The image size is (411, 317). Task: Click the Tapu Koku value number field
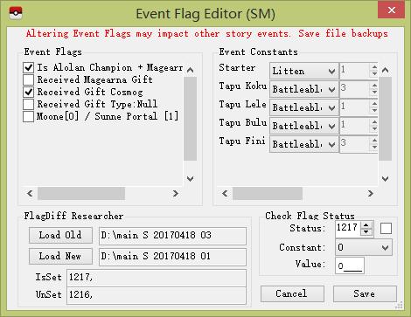coord(355,89)
